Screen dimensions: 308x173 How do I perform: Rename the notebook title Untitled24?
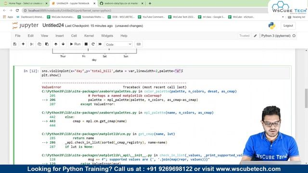coord(53,25)
